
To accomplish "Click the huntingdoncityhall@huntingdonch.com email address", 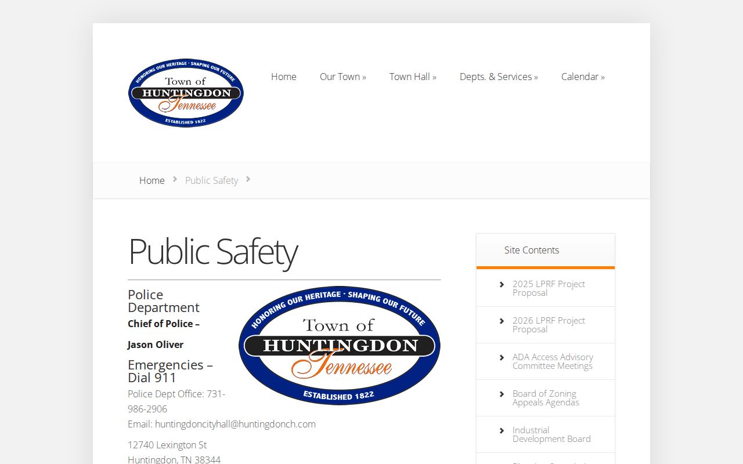I will click(x=235, y=424).
